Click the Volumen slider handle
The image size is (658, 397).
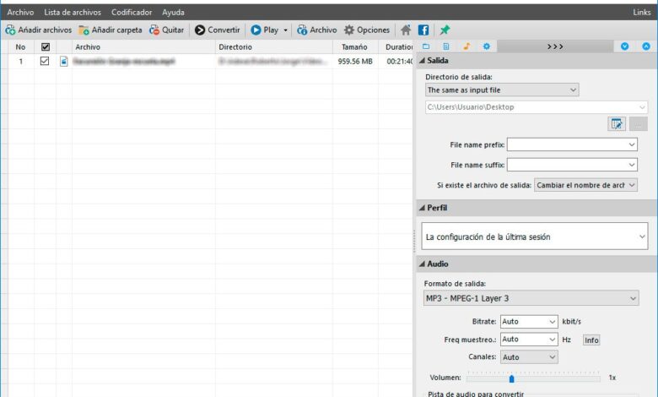pos(511,379)
